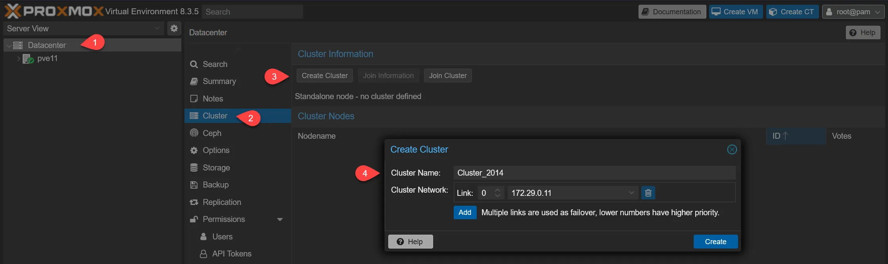Click the Cluster Name input field
Viewport: 888px width, 264px height.
click(594, 173)
